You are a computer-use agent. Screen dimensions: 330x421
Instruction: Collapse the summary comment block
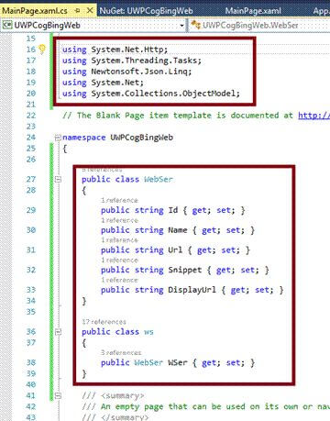(x=58, y=395)
